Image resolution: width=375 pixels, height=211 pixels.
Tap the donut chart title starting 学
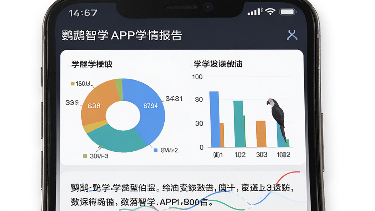92,64
